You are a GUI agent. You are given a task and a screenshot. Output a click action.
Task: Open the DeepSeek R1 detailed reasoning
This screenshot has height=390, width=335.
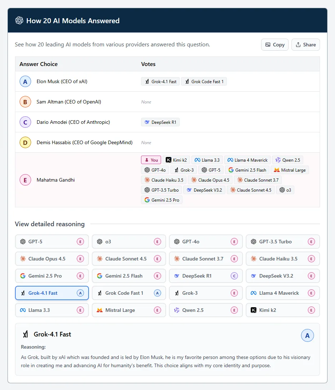click(206, 276)
